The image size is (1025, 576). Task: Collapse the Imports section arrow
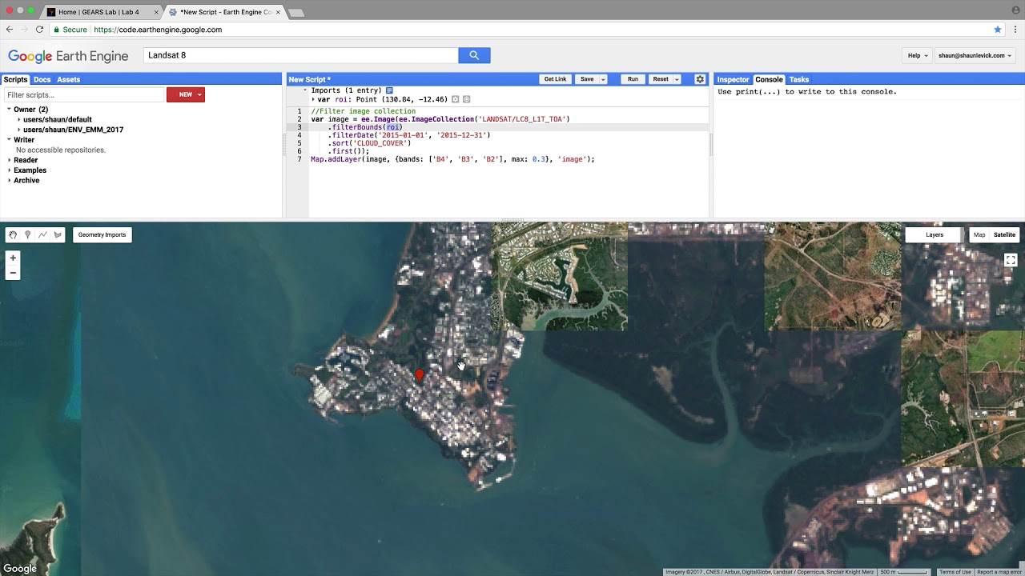[304, 90]
